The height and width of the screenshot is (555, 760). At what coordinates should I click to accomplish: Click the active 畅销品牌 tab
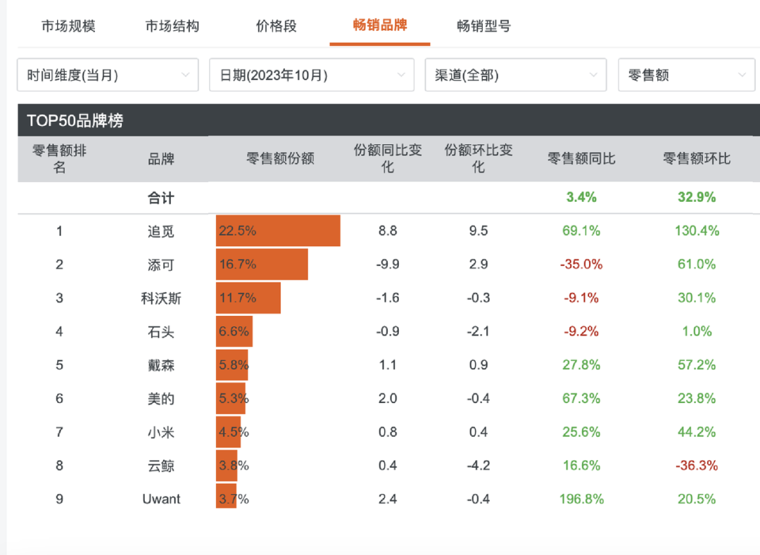380,25
